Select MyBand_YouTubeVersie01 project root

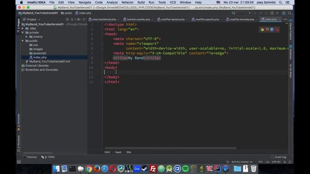pos(43,24)
